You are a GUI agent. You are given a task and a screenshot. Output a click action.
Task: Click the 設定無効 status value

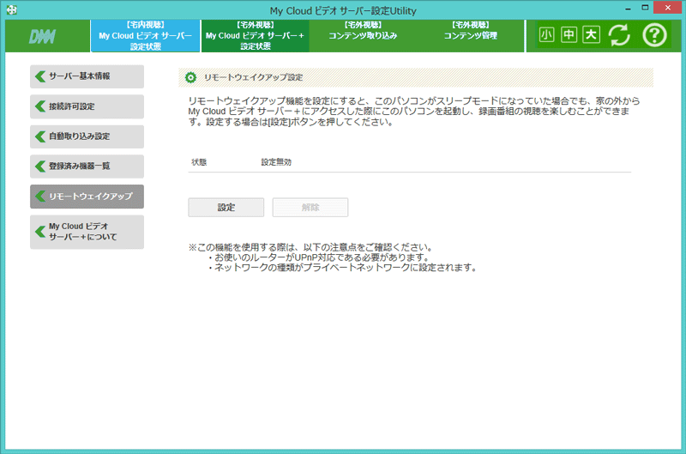(x=276, y=162)
